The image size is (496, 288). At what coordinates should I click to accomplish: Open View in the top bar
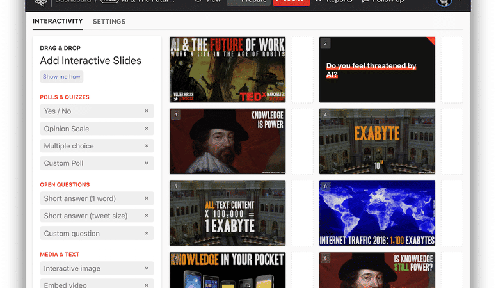click(x=208, y=1)
